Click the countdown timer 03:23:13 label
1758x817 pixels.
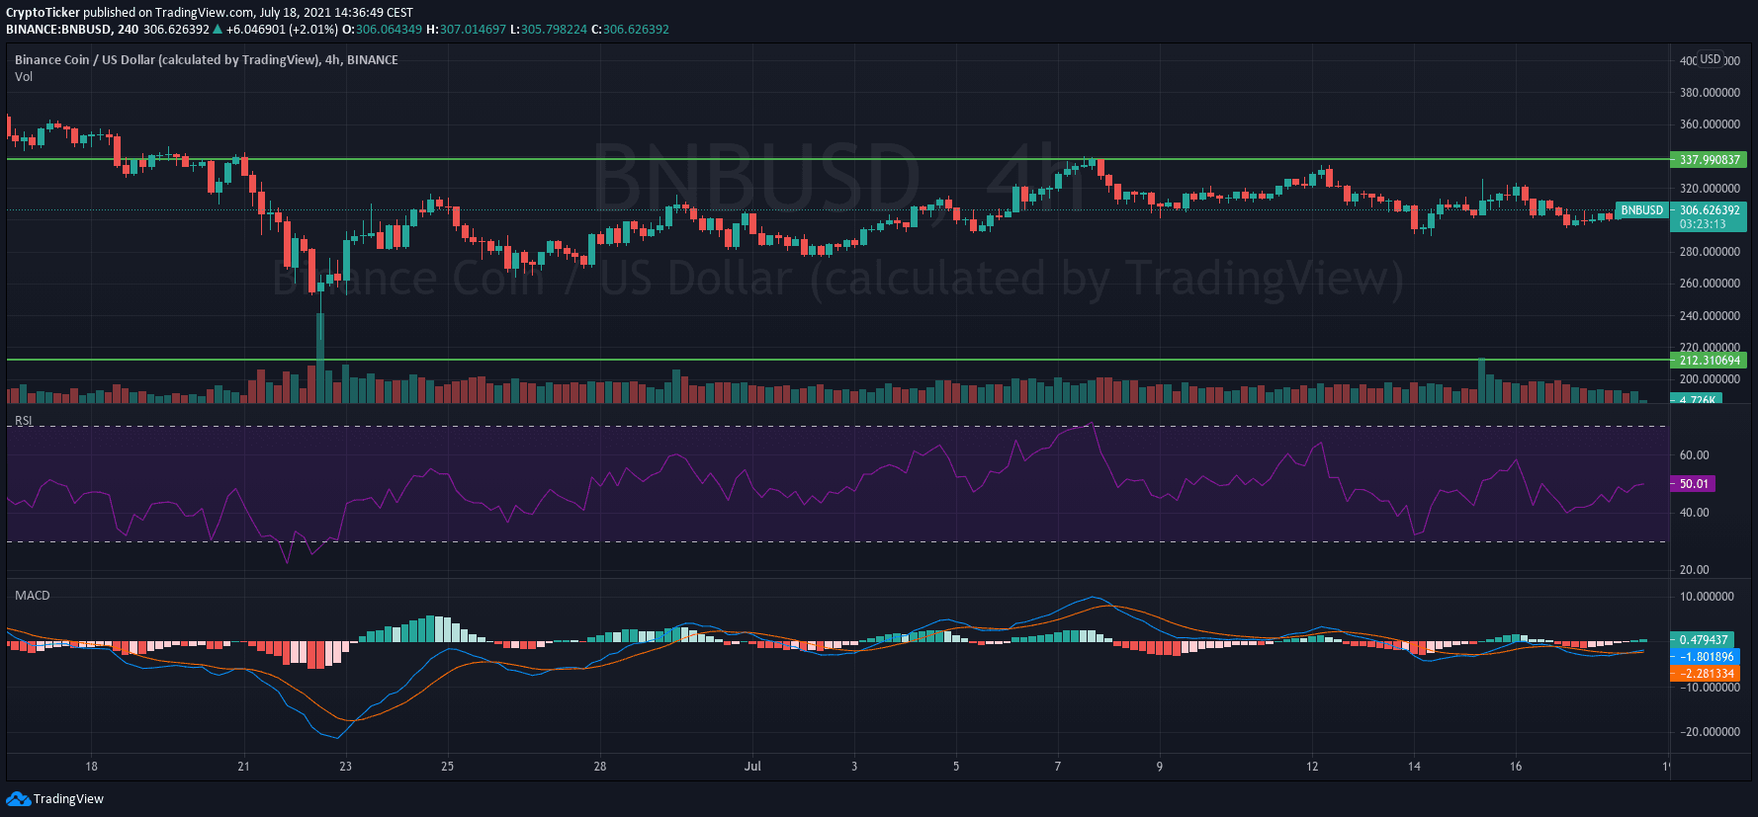(1702, 224)
